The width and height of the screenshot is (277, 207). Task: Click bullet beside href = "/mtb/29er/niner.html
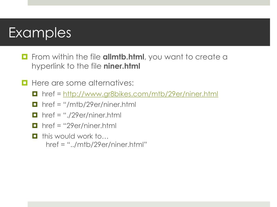pos(35,104)
